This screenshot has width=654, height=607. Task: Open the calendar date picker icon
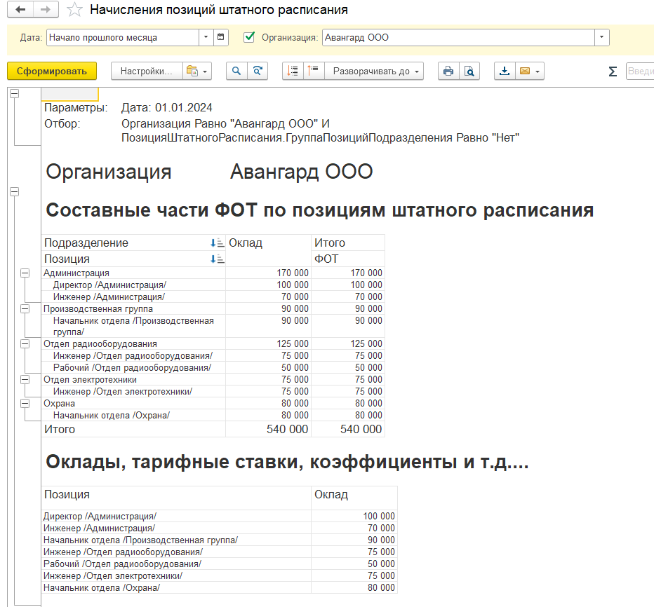220,37
